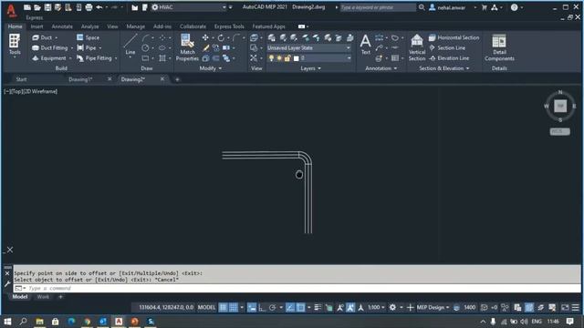Open the Tools palette button
The width and height of the screenshot is (584, 328).
15,45
